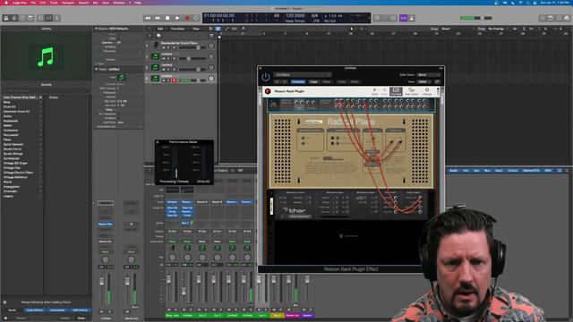Select the MIDI tab in mixer filter bar
This screenshot has width=573, height=322.
[548, 171]
